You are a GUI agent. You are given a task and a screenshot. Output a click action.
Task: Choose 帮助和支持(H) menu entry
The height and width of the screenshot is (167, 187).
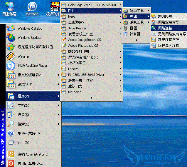(28, 133)
